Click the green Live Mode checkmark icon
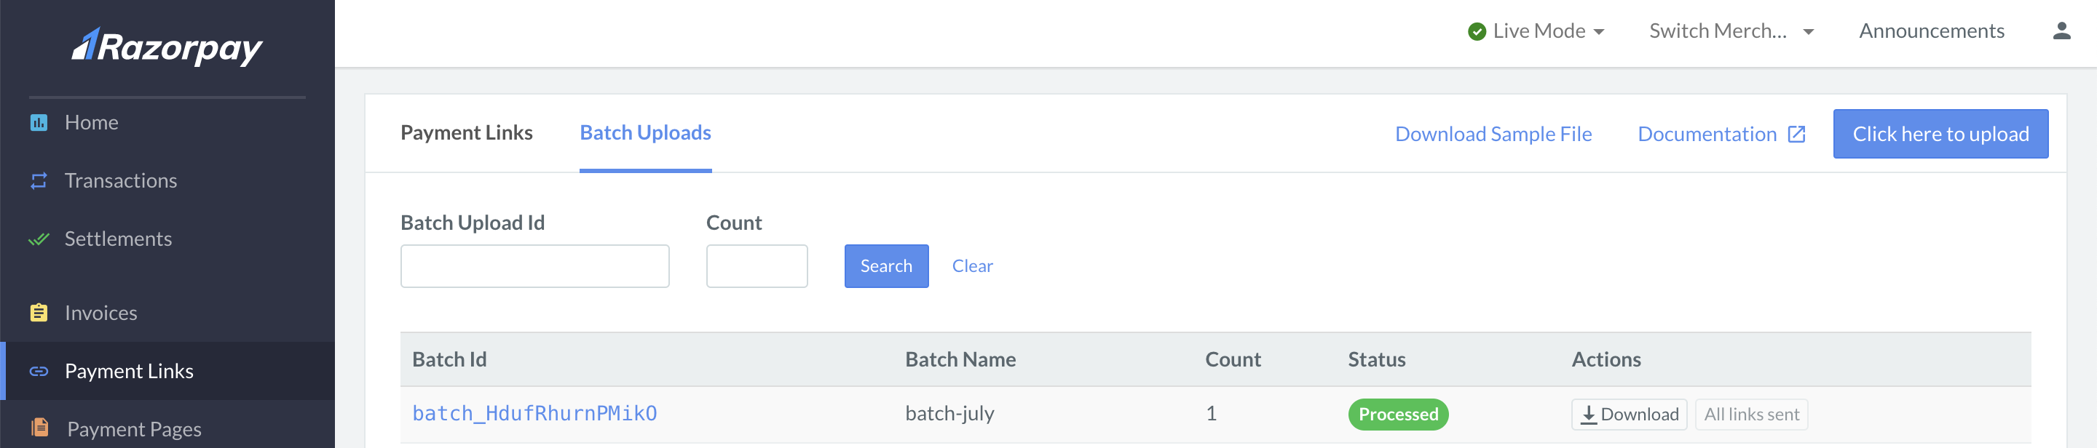Viewport: 2097px width, 448px height. [1477, 32]
